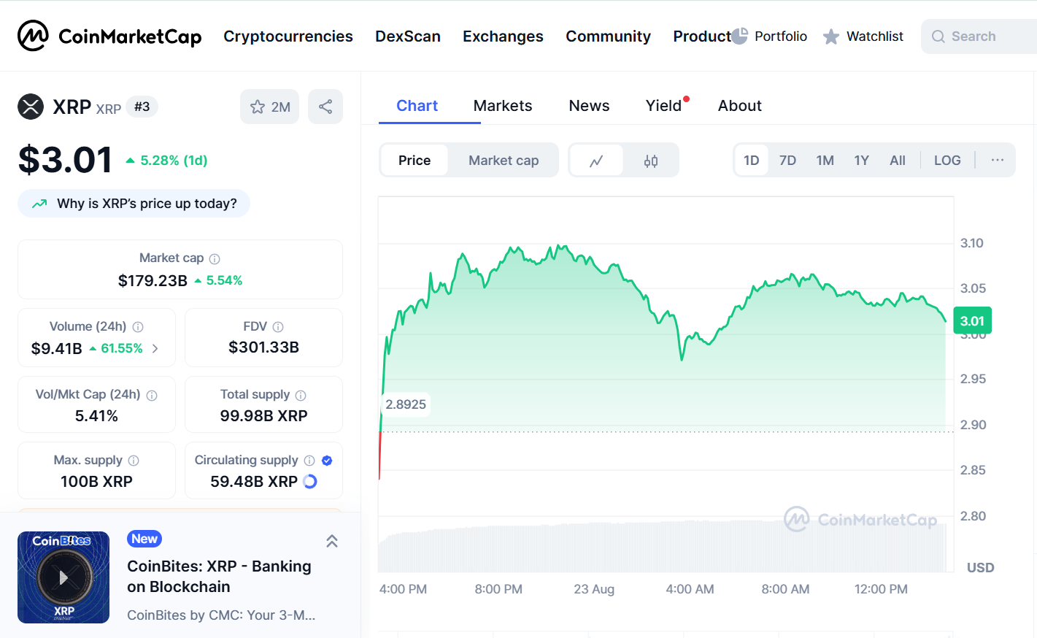Click the trend arrow in price question pill

coord(39,204)
